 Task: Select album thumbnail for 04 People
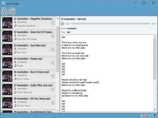[x=7, y=63]
